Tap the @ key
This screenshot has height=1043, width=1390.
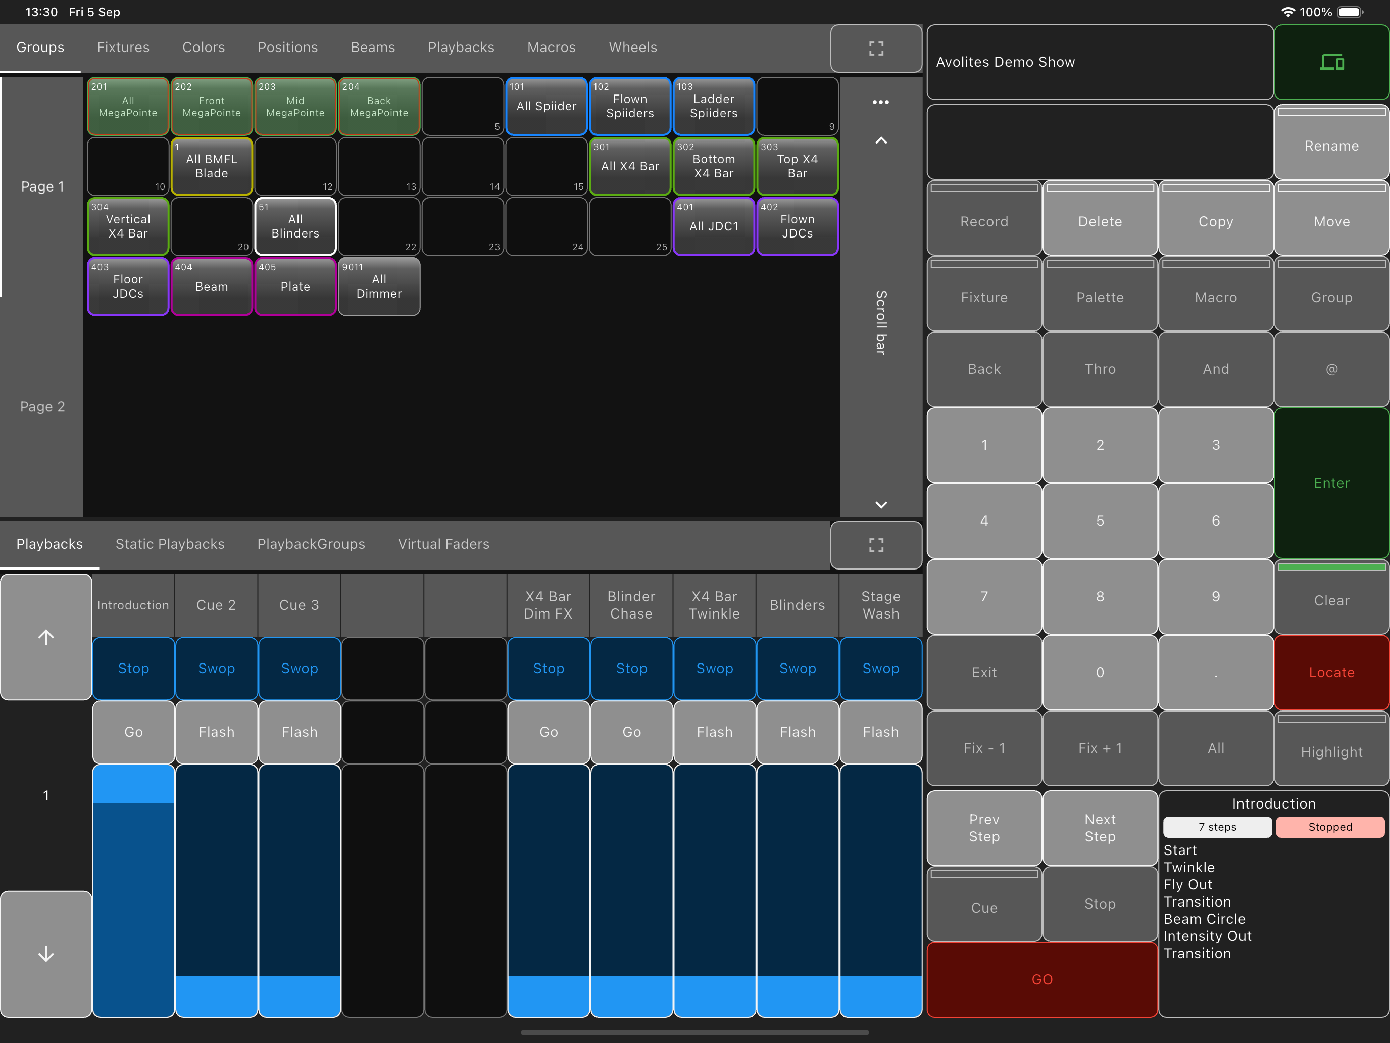click(1331, 369)
